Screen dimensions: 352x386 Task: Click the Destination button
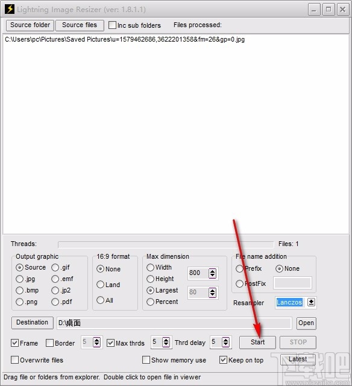[32, 323]
